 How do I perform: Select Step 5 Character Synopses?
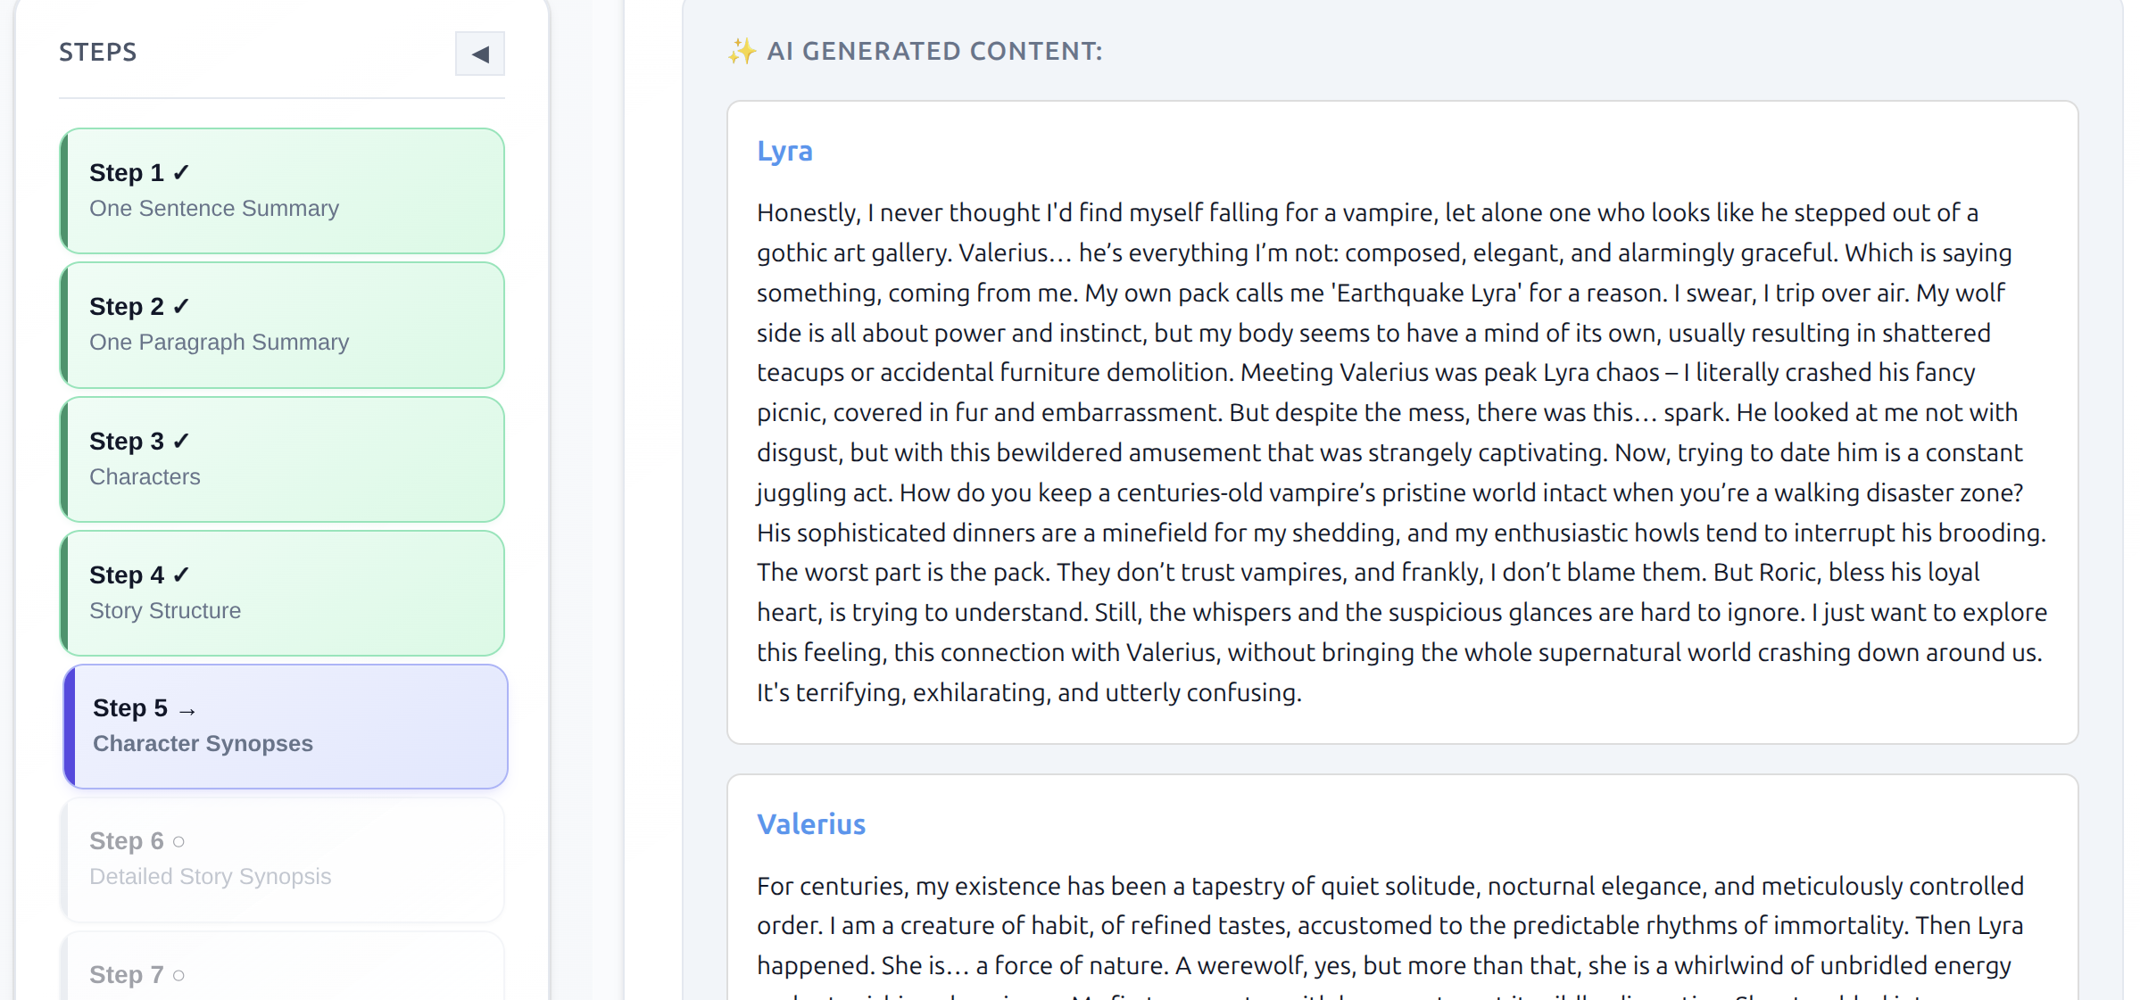click(x=286, y=726)
